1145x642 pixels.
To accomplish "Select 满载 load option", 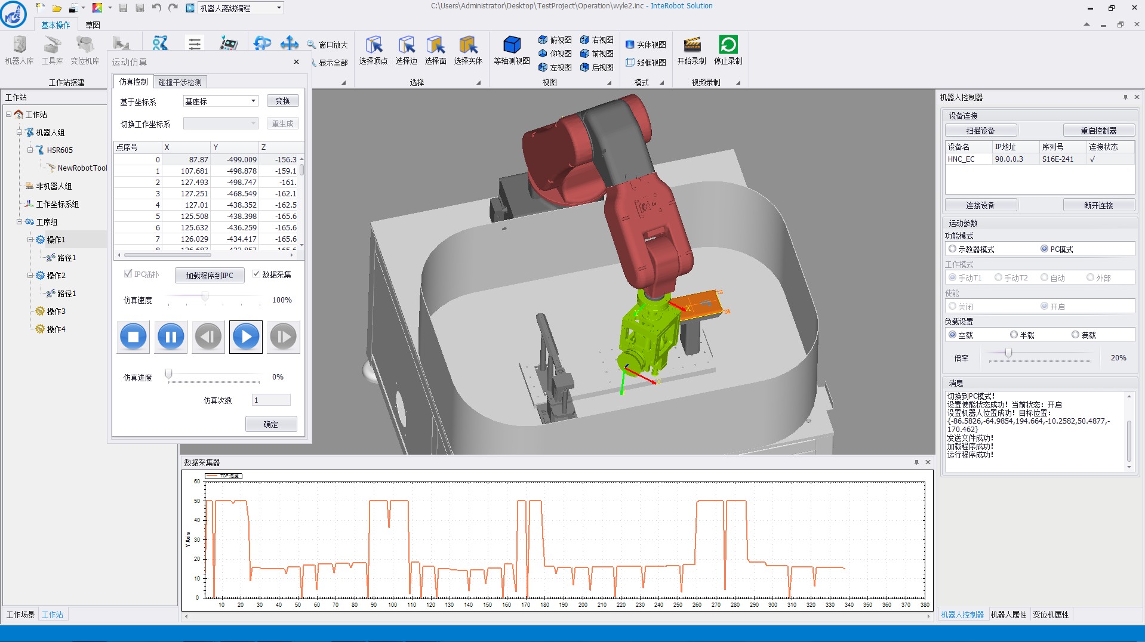I will click(x=1075, y=335).
